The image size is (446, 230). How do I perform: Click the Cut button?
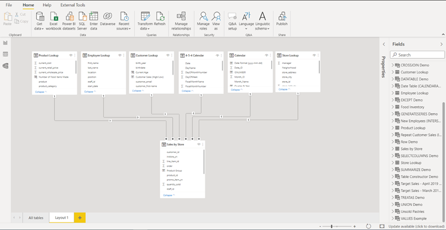(20, 14)
